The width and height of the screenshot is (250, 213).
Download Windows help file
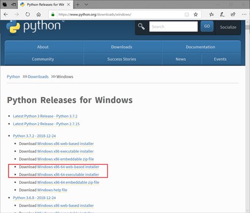click(52, 190)
